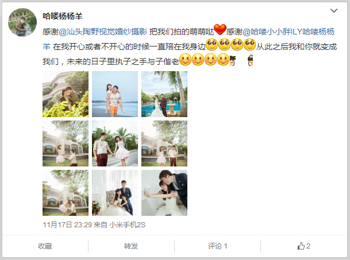View the proposal kneeling photo thumbnail
The image size is (350, 260).
tap(66, 143)
